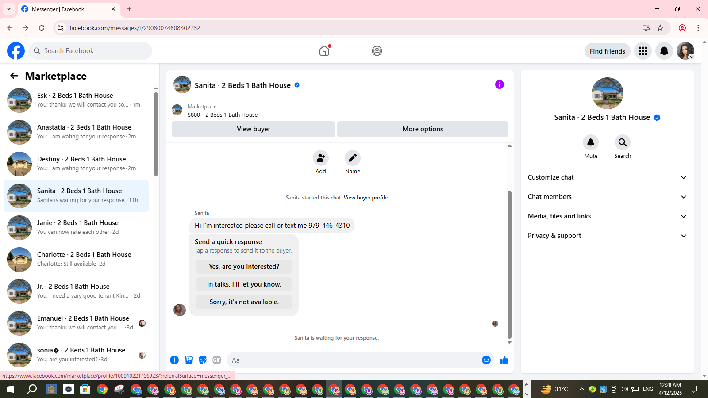Open Chrome three-dot menu
The width and height of the screenshot is (708, 398).
[x=698, y=28]
